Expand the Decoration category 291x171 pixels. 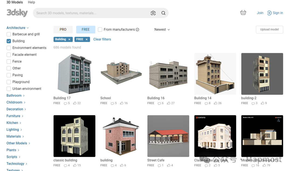click(x=16, y=109)
